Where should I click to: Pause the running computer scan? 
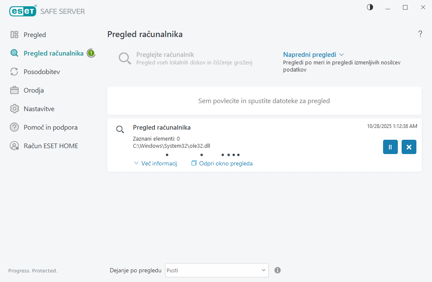pos(390,147)
